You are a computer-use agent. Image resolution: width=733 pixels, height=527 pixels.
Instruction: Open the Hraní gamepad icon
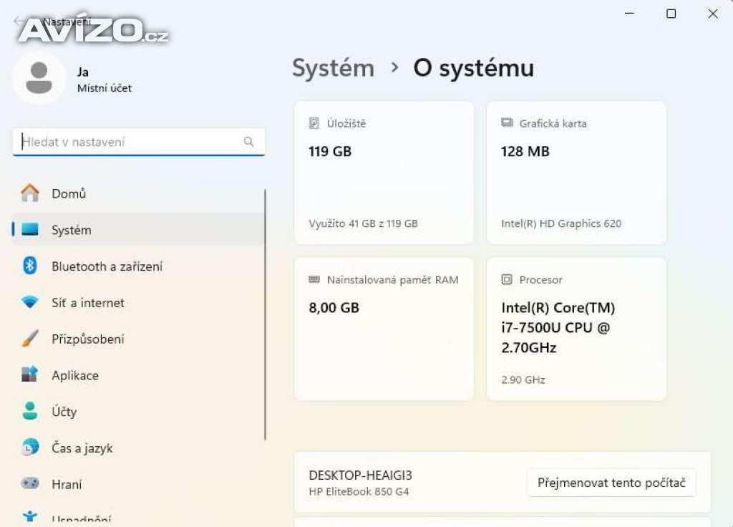[30, 484]
